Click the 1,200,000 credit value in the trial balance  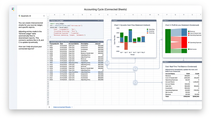click(196, 82)
